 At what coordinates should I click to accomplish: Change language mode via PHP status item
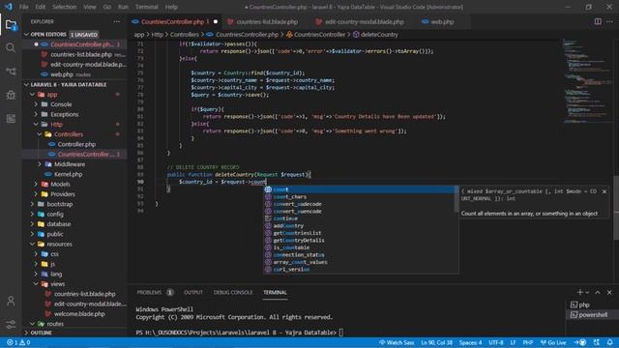point(527,342)
